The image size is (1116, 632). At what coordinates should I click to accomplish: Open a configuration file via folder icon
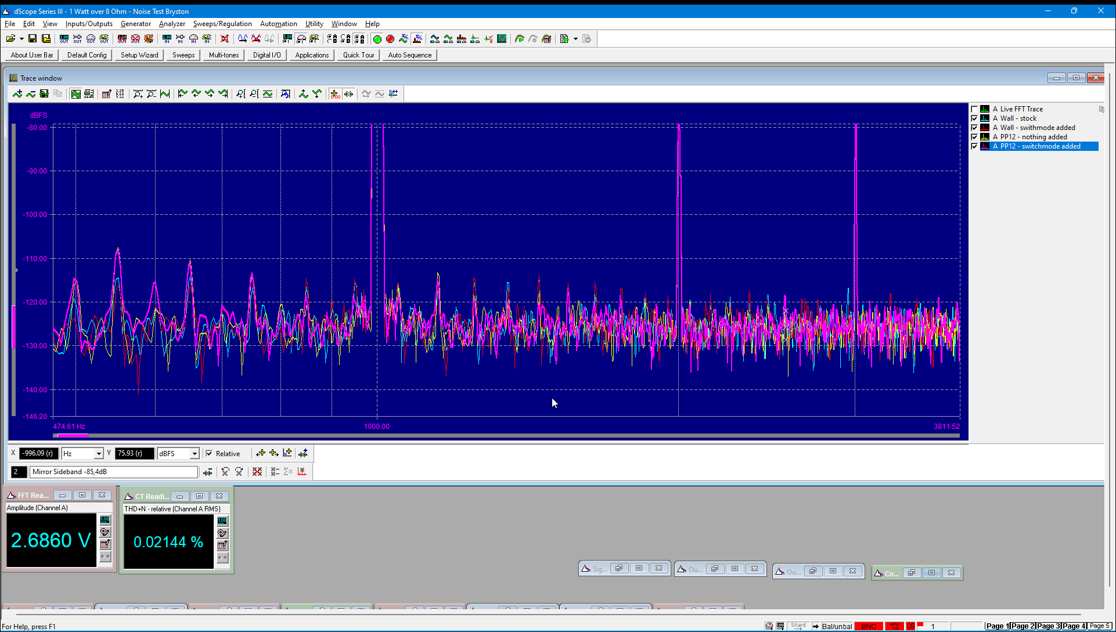pos(10,39)
